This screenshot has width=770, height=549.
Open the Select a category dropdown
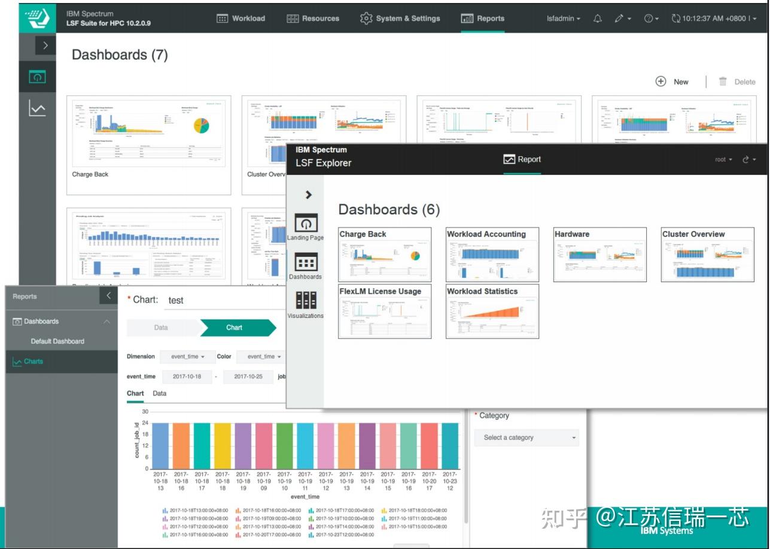pos(526,438)
